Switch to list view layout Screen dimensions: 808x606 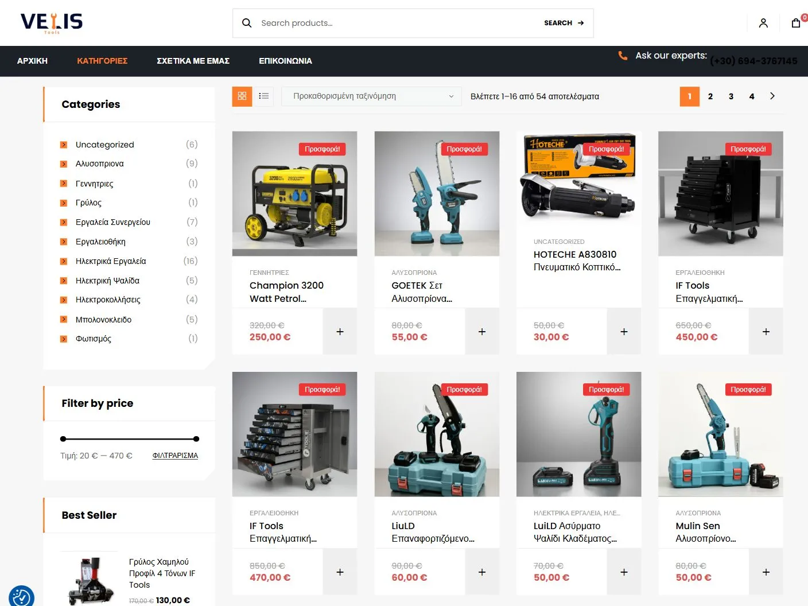tap(264, 96)
